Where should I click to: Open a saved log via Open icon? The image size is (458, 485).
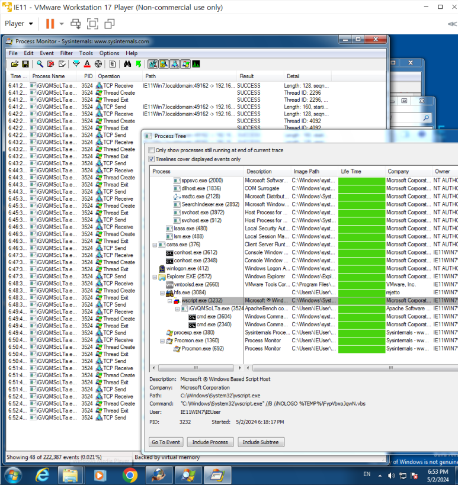[x=15, y=64]
